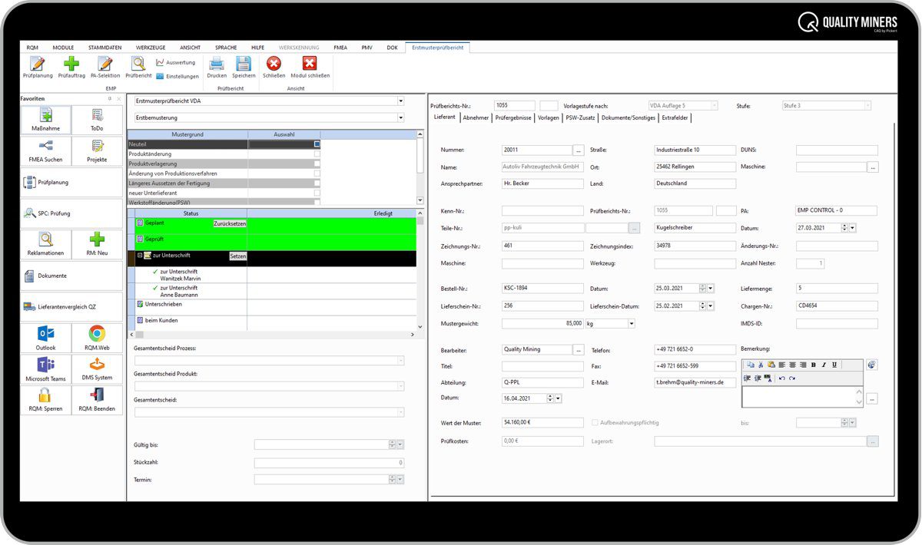This screenshot has width=922, height=545.
Task: Check the Produktänderung checkbox
Action: pyautogui.click(x=317, y=154)
